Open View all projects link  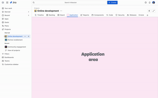point(14,50)
